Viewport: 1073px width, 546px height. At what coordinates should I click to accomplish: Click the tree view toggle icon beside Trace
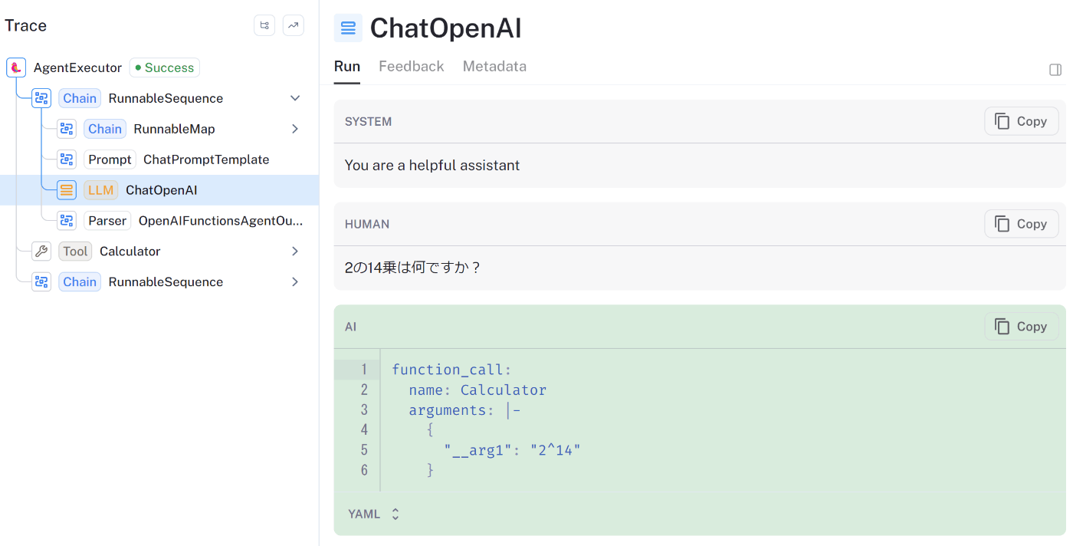pyautogui.click(x=264, y=25)
